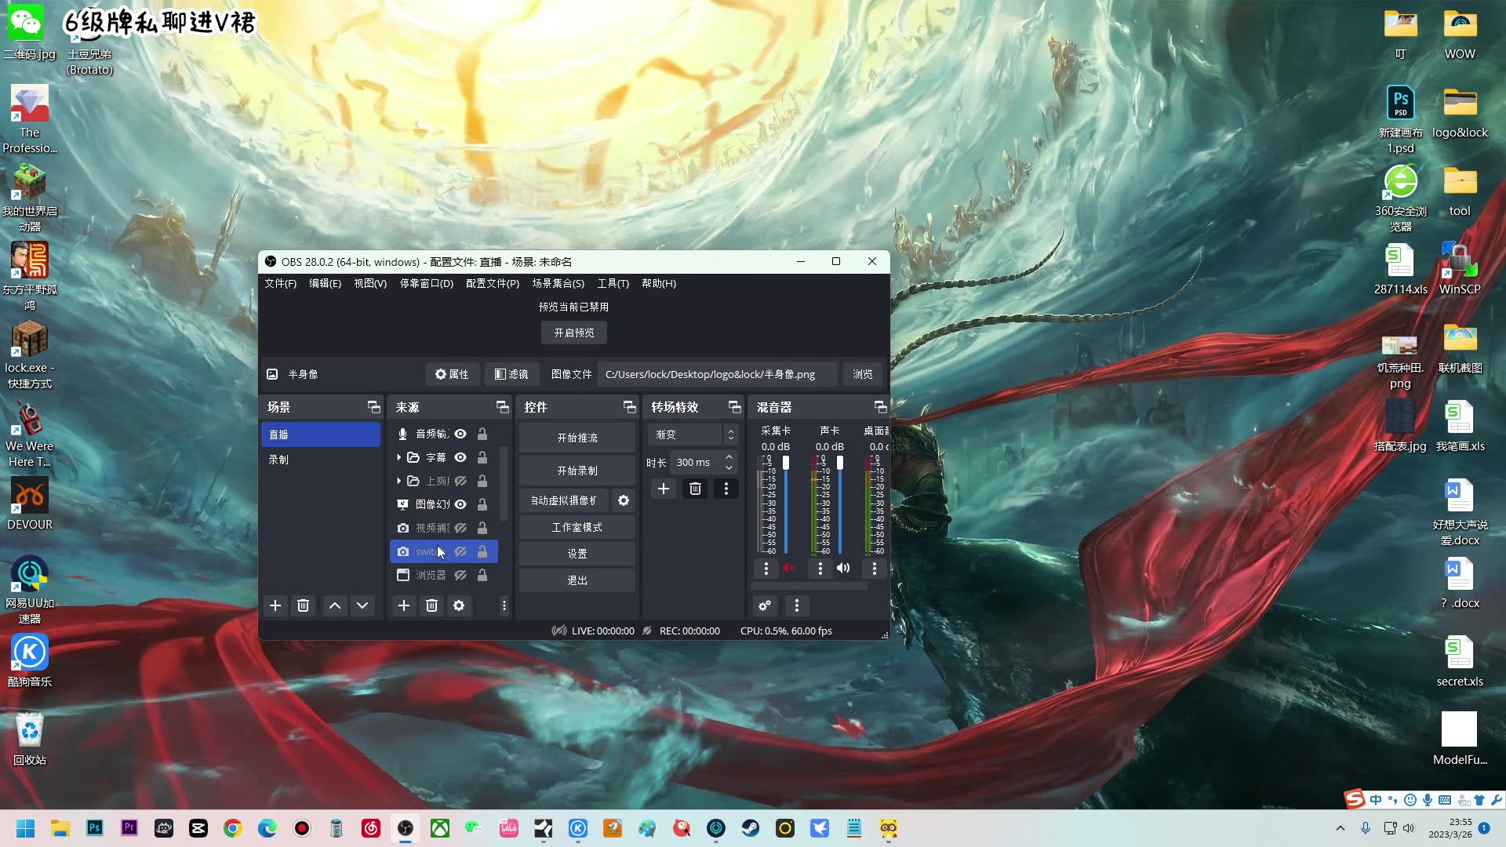Screen dimensions: 1506x847
Task: Undock the 场景 panel
Action: (x=373, y=407)
